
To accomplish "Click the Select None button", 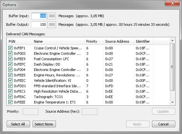I will coord(44,124).
